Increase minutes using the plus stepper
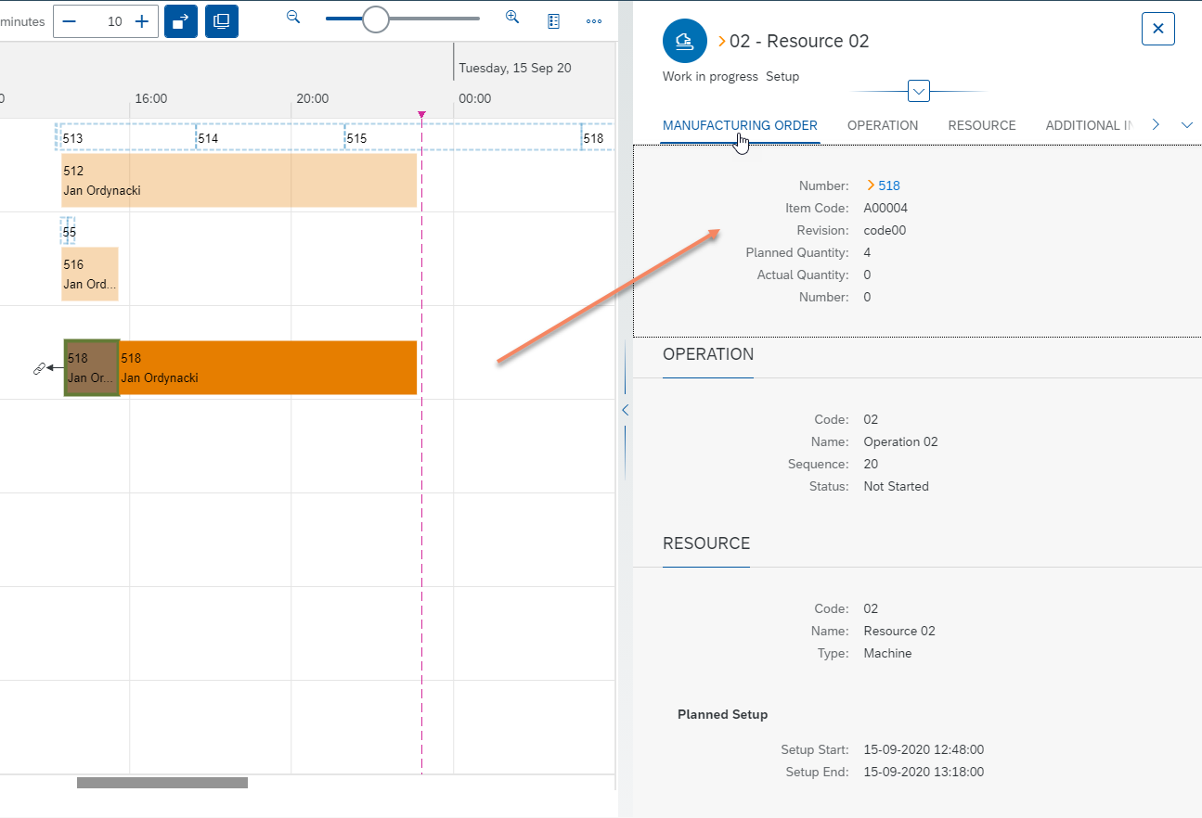The image size is (1202, 818). pyautogui.click(x=139, y=19)
